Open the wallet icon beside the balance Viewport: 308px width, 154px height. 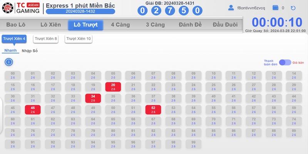[275, 8]
